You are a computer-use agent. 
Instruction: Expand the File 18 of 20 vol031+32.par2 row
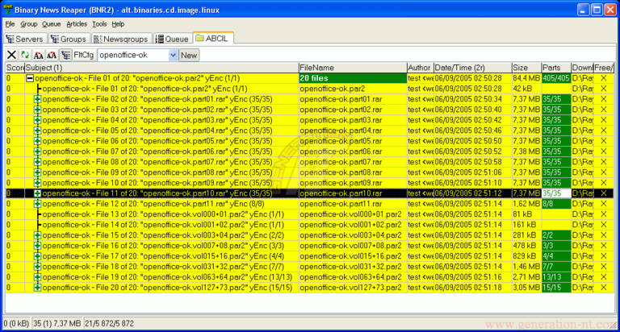38,267
